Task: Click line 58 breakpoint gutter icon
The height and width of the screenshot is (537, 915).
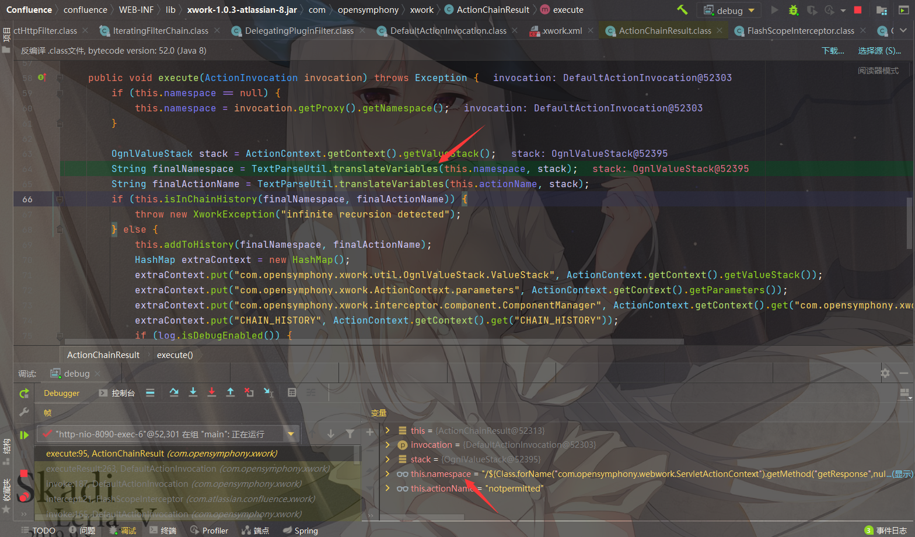Action: pos(42,78)
